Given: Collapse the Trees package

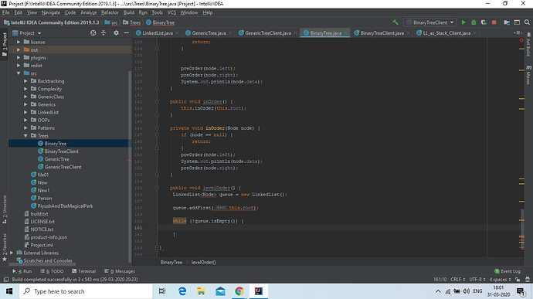Looking at the screenshot, I should point(25,136).
